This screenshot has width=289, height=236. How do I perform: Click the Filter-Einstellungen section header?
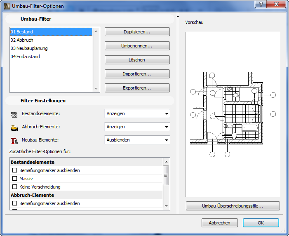(x=90, y=101)
